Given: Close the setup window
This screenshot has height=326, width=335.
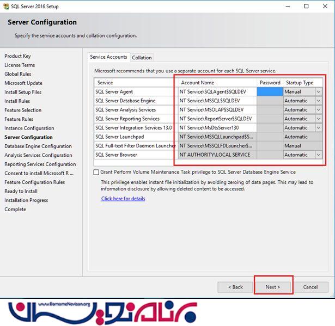Looking at the screenshot, I should (323, 6).
